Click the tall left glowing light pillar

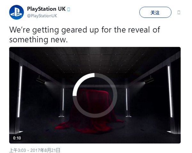tap(20, 92)
